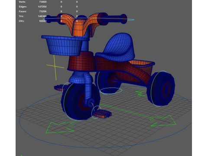
Task: Select the orange near-side pedal mesh
Action: click(102, 114)
